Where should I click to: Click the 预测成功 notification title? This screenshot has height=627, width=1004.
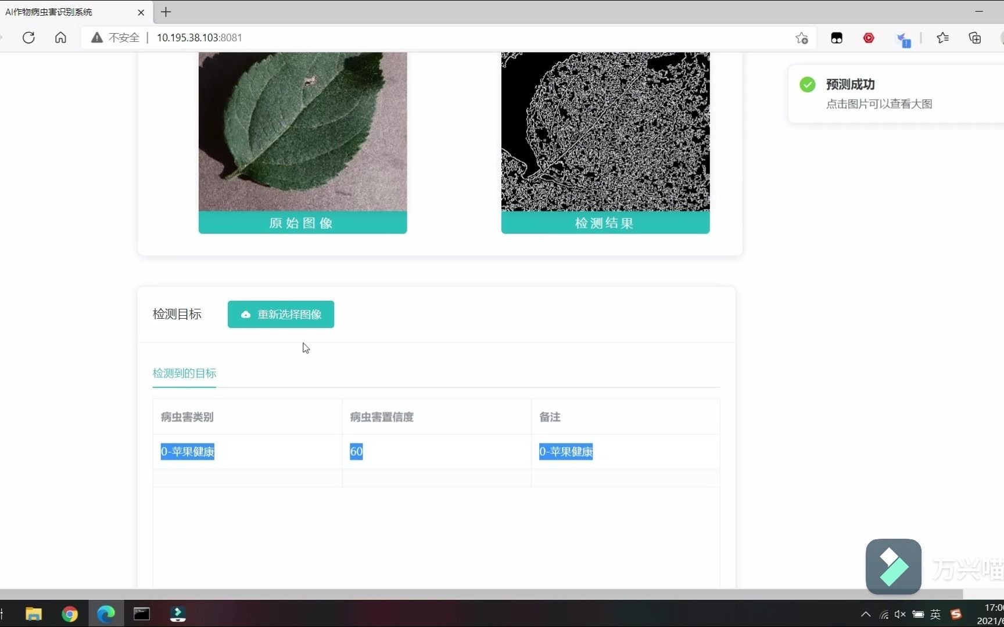(x=850, y=85)
